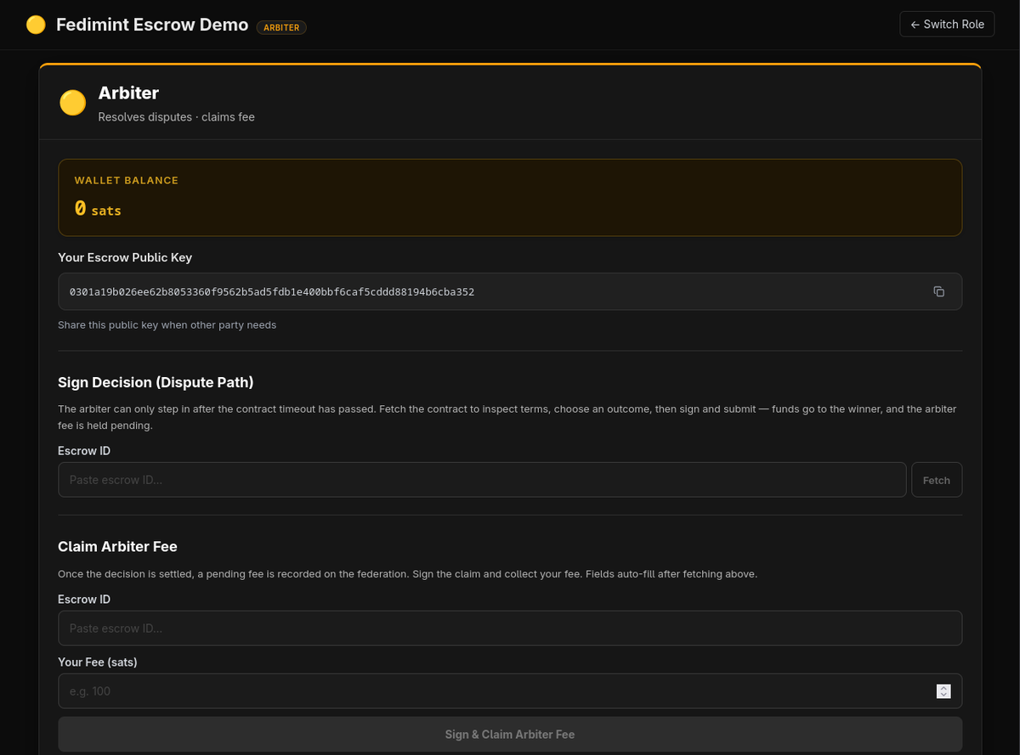Click the 'Your Fee (sats)' label
Image resolution: width=1020 pixels, height=755 pixels.
point(98,662)
